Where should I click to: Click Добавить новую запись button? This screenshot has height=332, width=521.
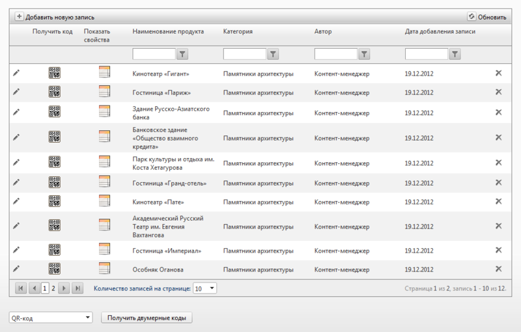click(55, 17)
